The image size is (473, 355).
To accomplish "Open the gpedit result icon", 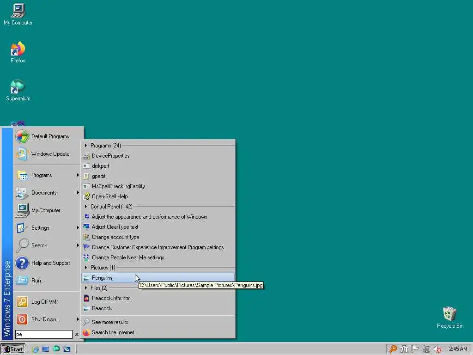I will pyautogui.click(x=86, y=176).
